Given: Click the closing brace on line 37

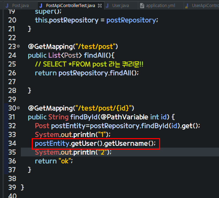Looking at the screenshot, I should pos(30,170).
